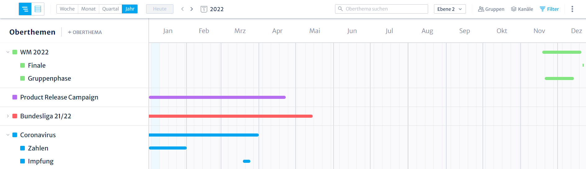Screen dimensions: 586x169
Task: Go to next year arrow
Action: pyautogui.click(x=192, y=9)
